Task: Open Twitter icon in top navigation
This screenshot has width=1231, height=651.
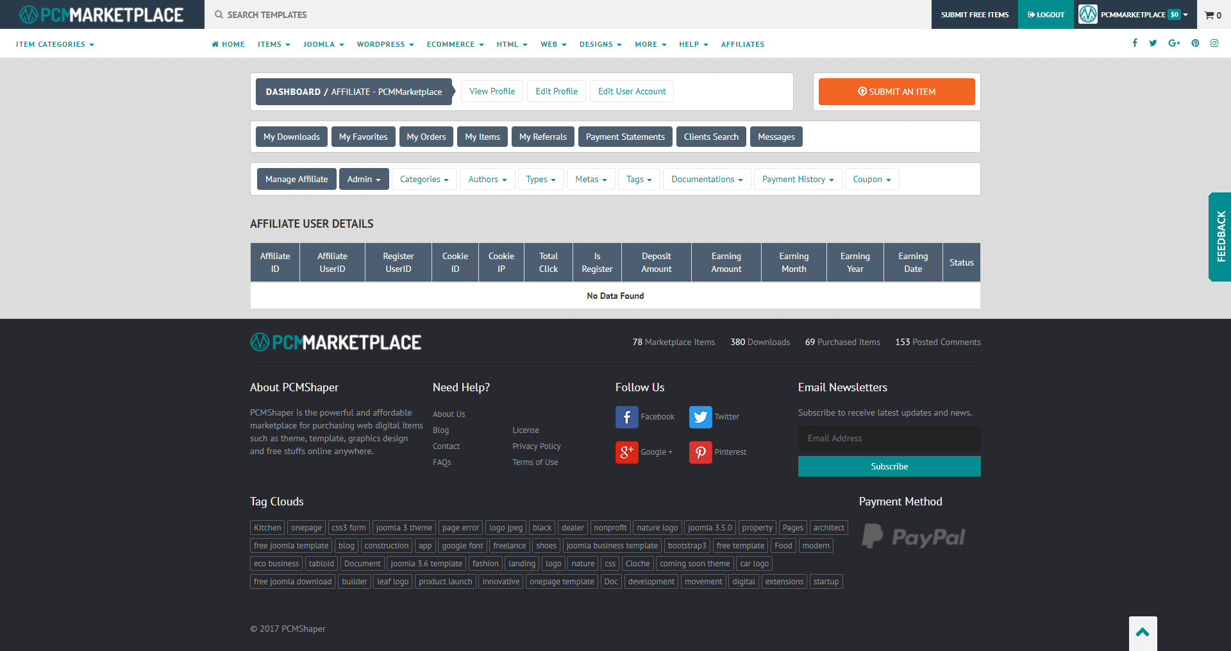Action: click(1153, 43)
